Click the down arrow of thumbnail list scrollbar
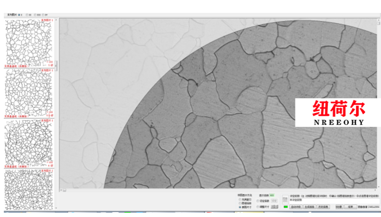381x217 pixels. [56, 208]
